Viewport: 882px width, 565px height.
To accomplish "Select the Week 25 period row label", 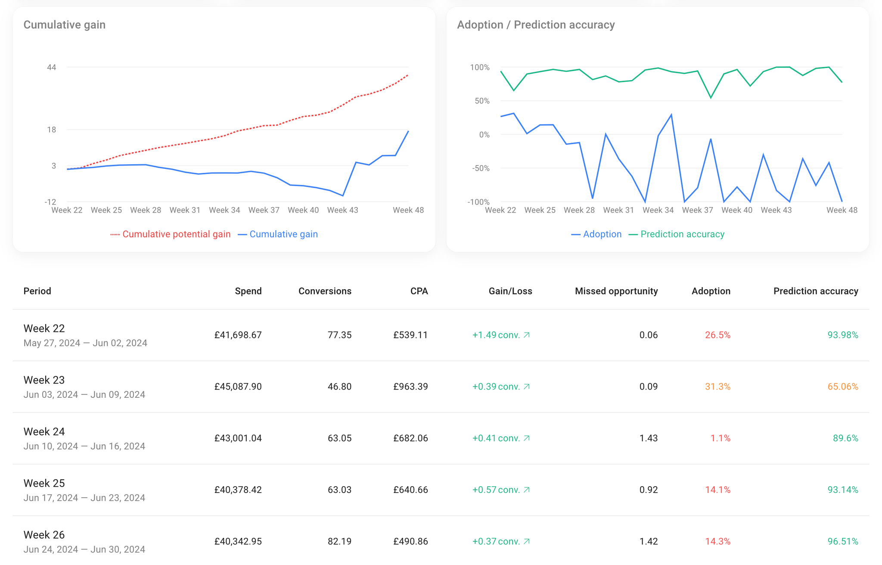I will [x=44, y=484].
